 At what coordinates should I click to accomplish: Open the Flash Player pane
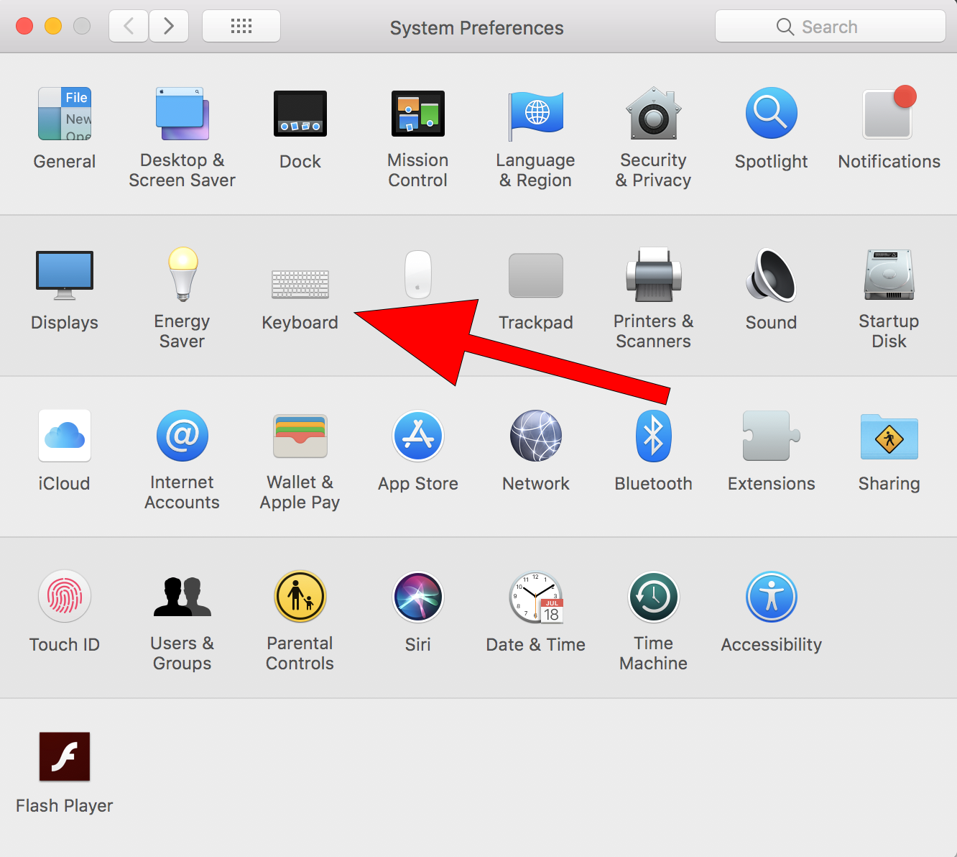(65, 757)
